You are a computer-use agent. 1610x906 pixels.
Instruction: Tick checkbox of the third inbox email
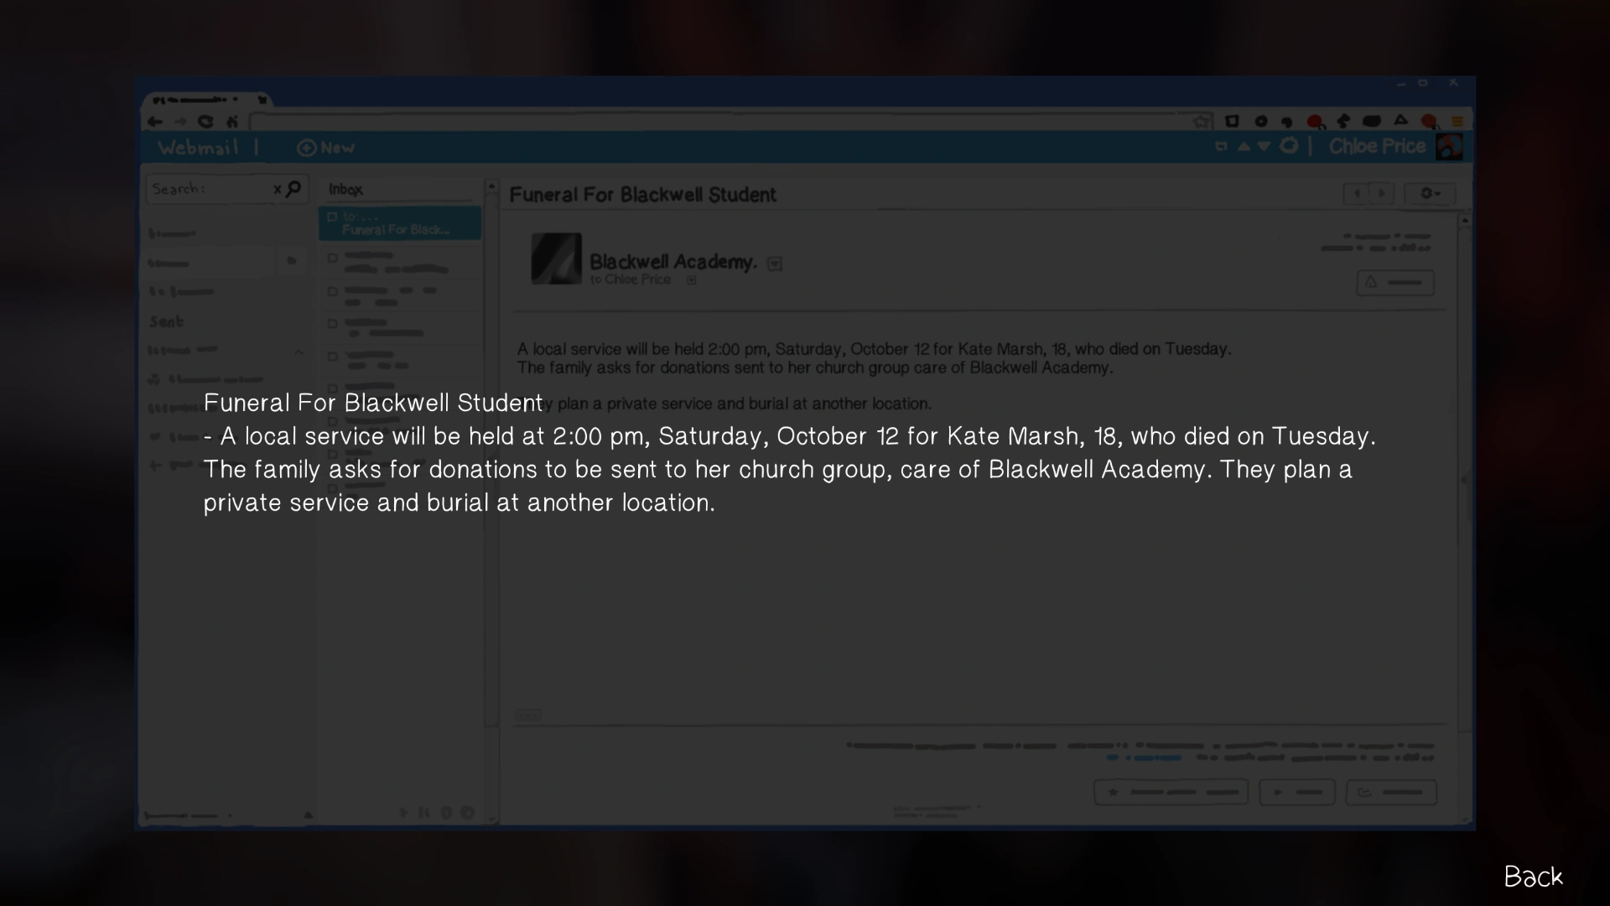[333, 291]
